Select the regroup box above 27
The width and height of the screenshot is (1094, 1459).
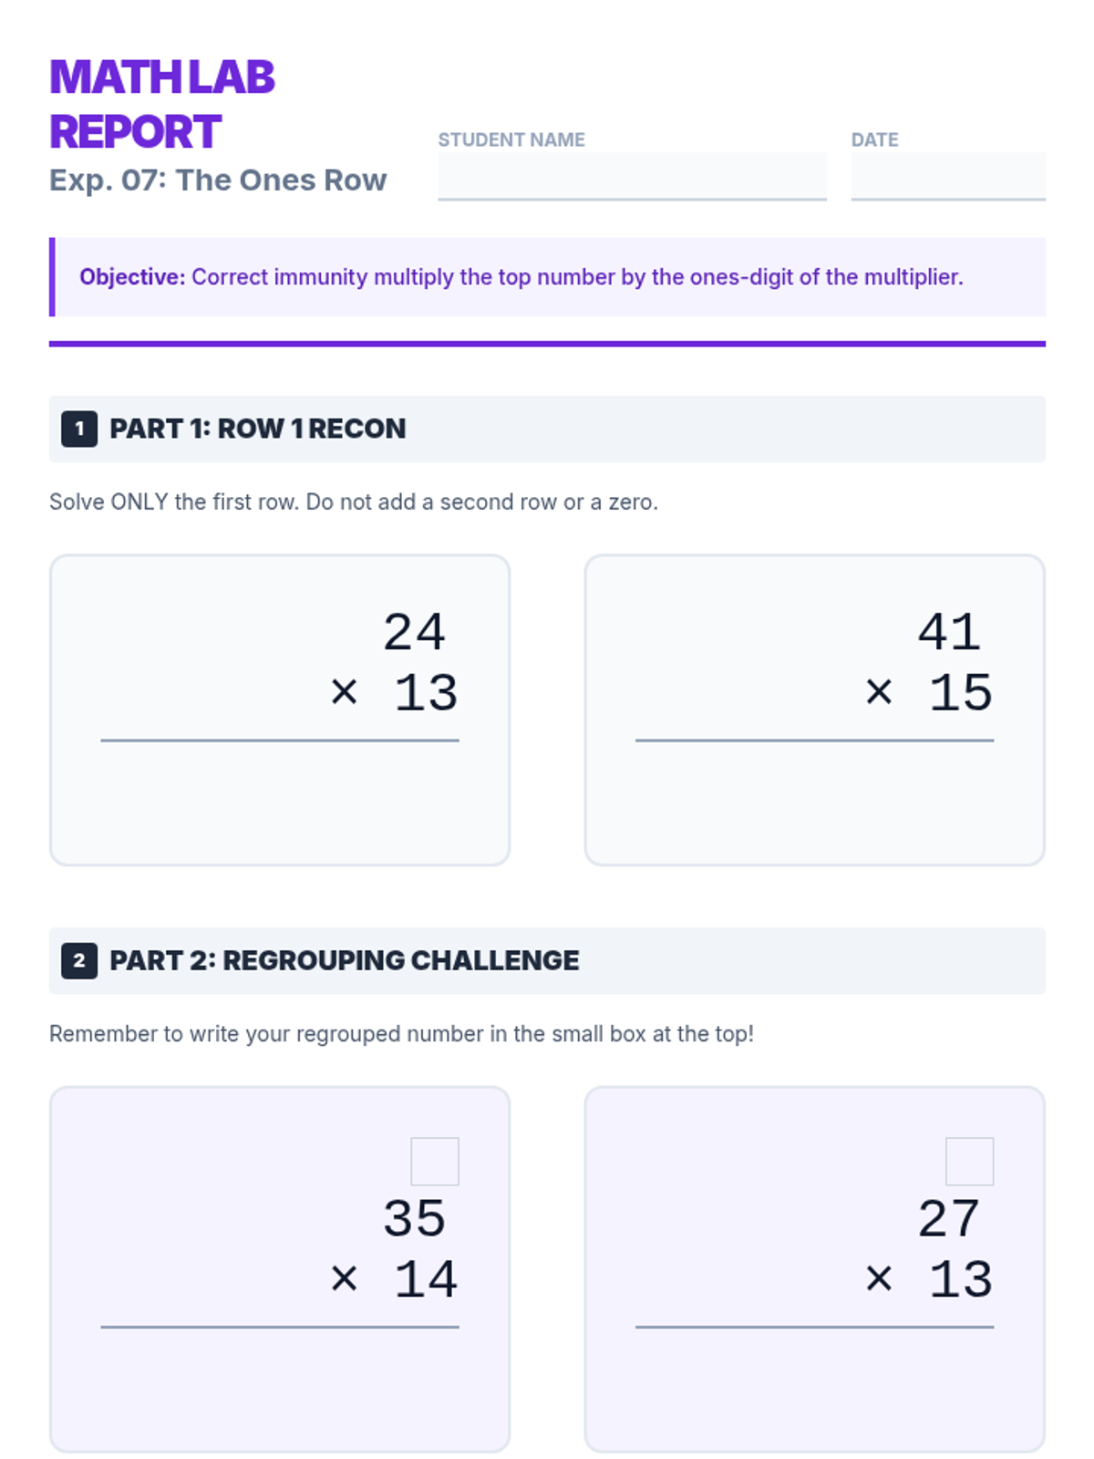coord(969,1161)
